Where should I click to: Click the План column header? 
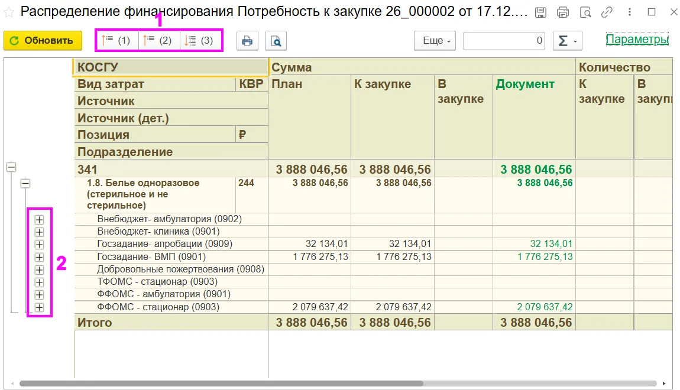coord(310,117)
